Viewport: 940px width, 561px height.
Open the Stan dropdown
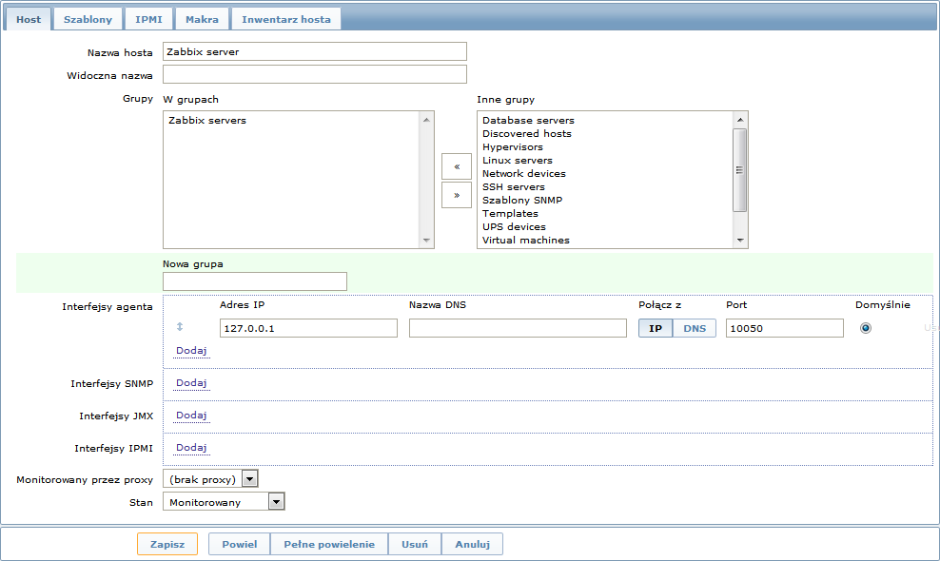point(224,502)
